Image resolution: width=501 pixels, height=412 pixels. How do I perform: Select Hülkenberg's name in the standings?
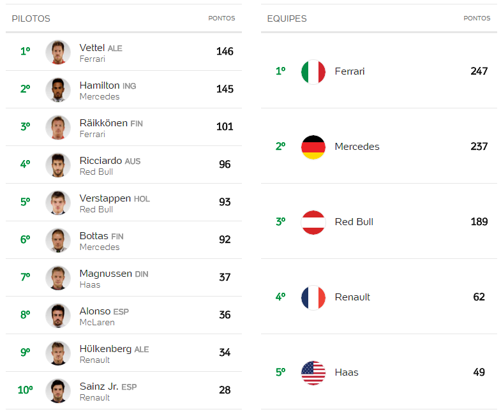(105, 348)
